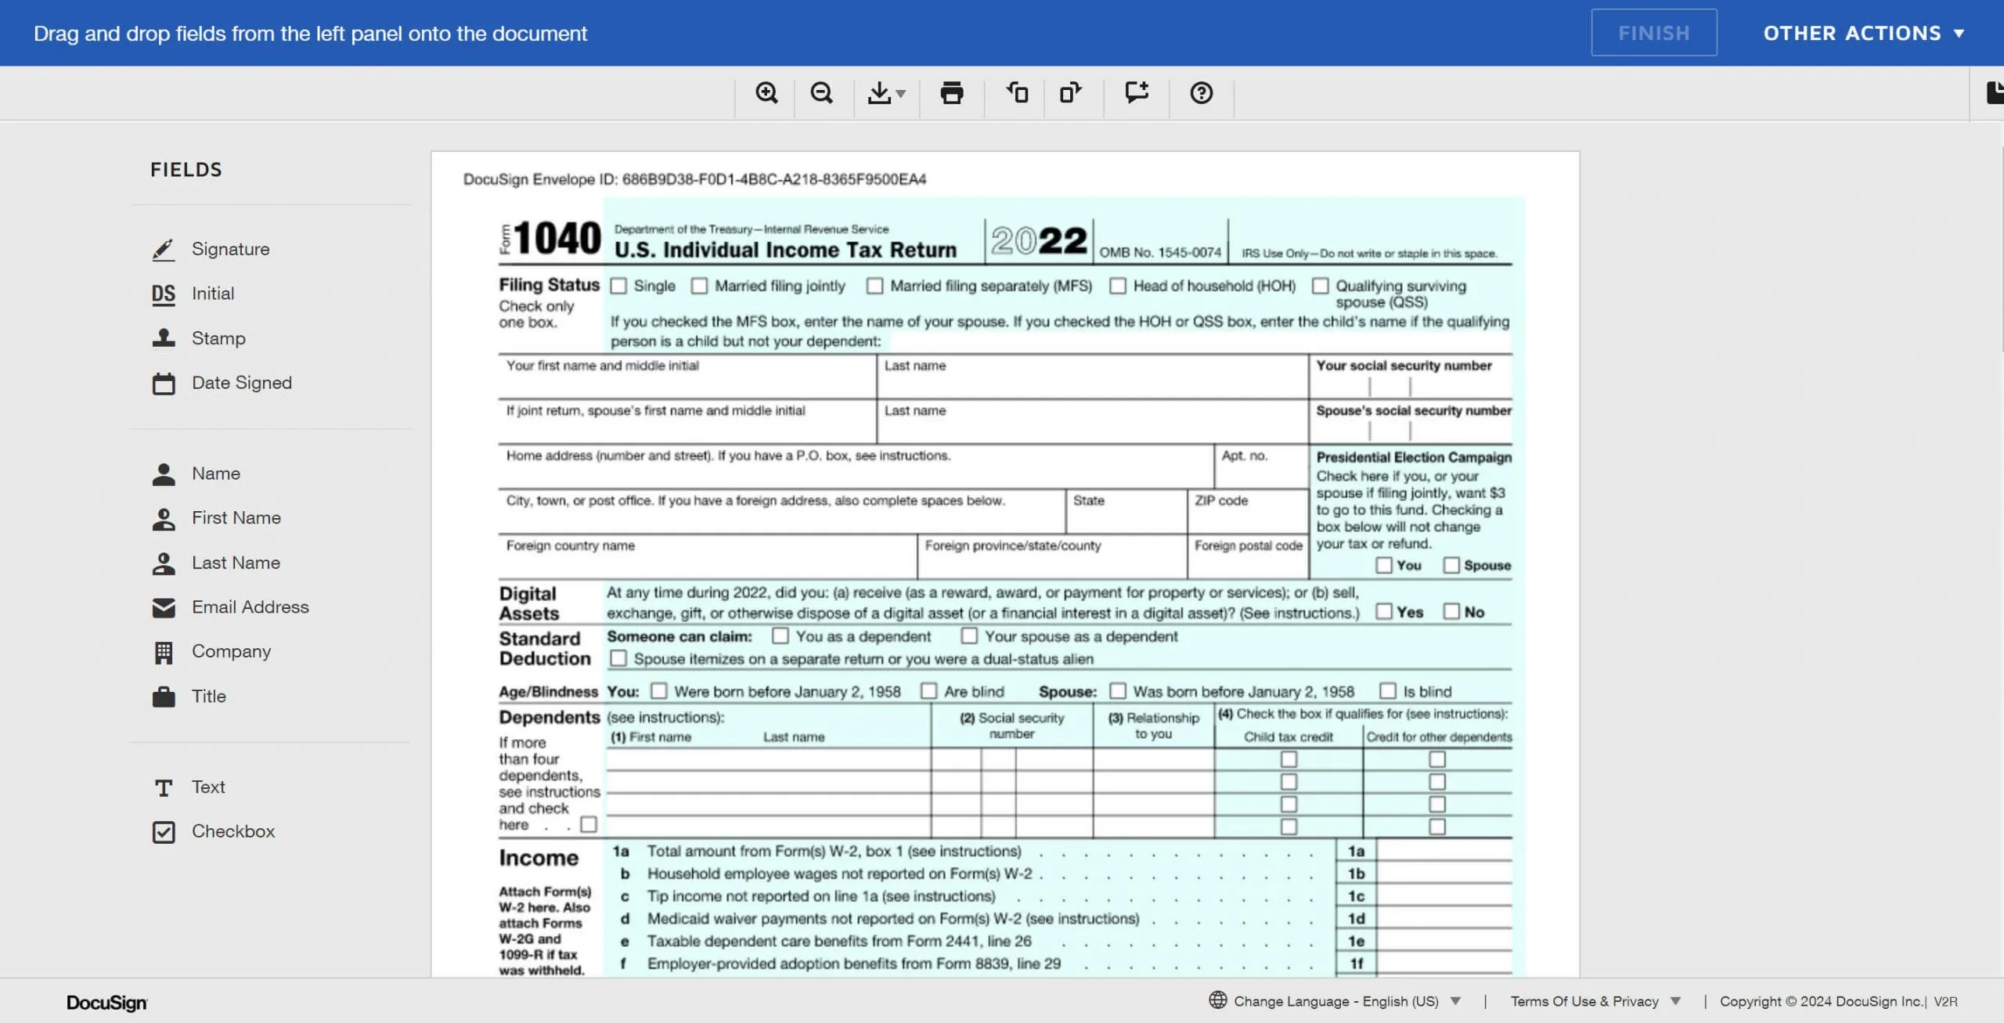
Task: Select the Initial field tool
Action: [213, 294]
